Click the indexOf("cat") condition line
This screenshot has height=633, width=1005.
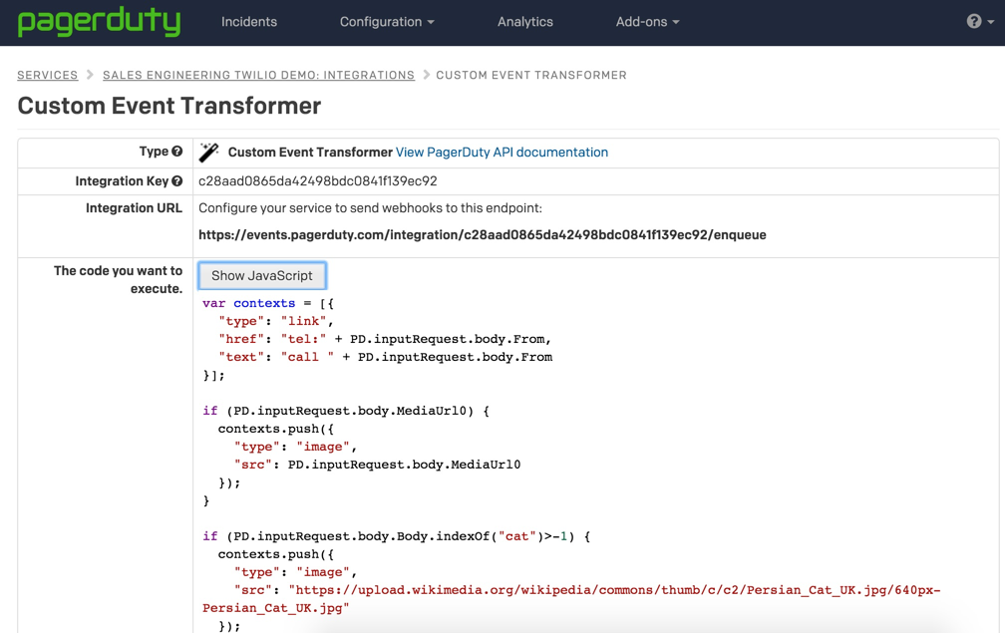click(396, 536)
